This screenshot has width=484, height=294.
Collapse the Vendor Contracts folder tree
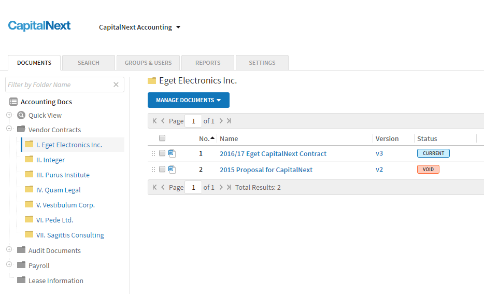click(x=9, y=129)
